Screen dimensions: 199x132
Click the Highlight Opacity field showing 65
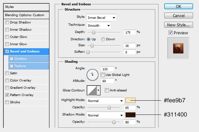point(130,108)
